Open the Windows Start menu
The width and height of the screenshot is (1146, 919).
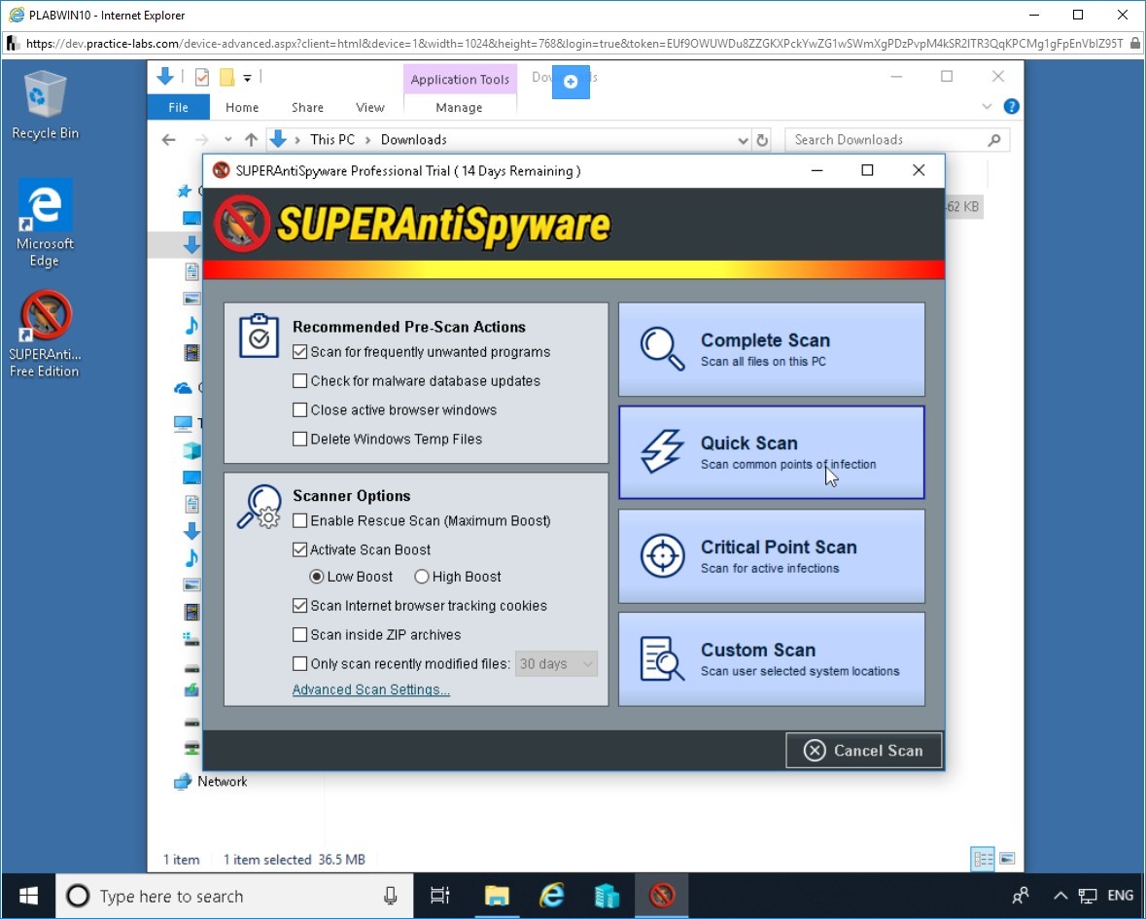point(28,896)
